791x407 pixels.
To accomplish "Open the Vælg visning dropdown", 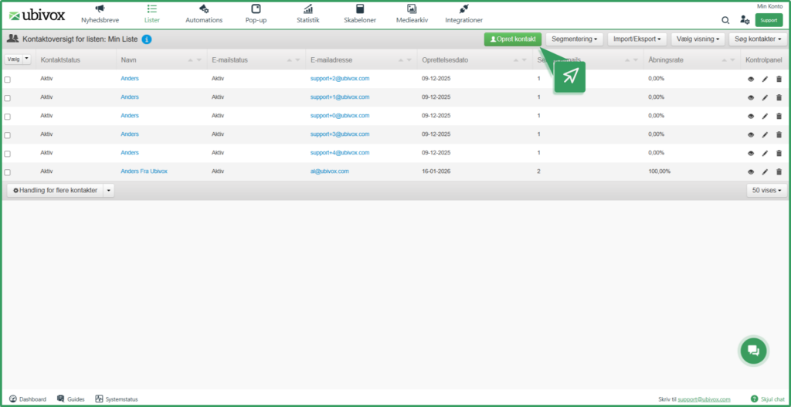I will click(698, 39).
